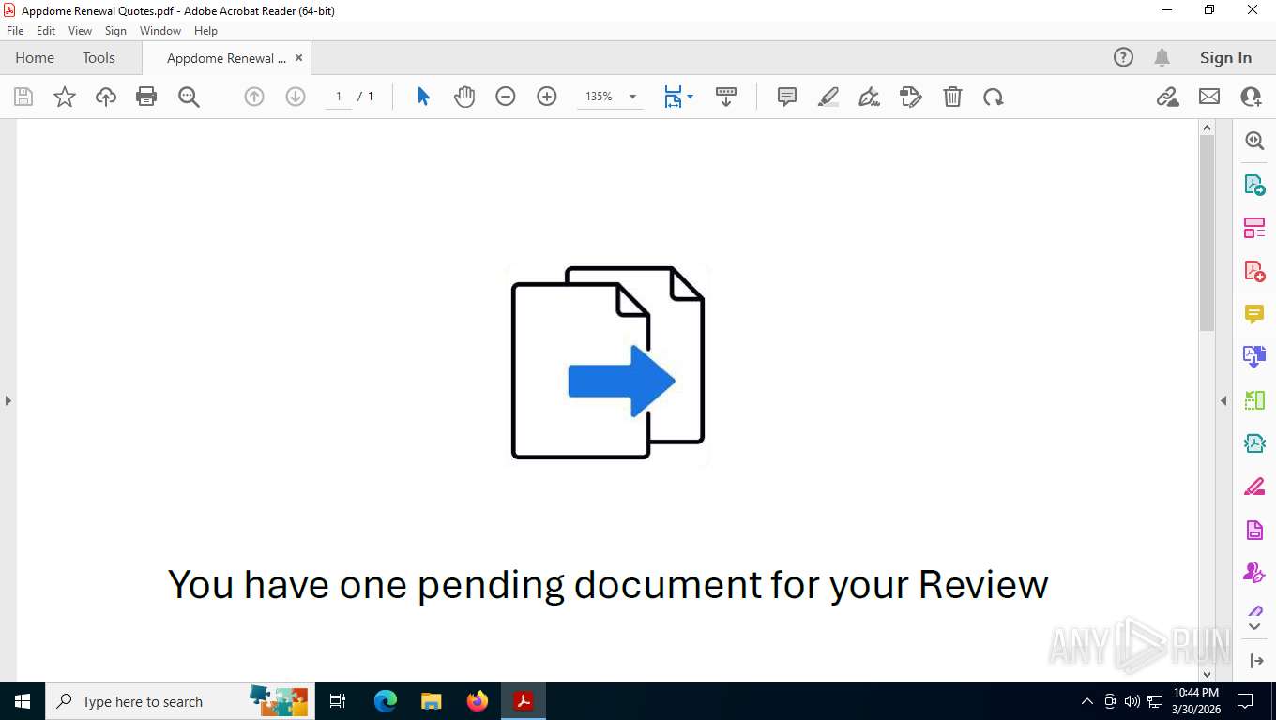
Task: Open the pink Fill & Sign tool
Action: coord(1254,487)
